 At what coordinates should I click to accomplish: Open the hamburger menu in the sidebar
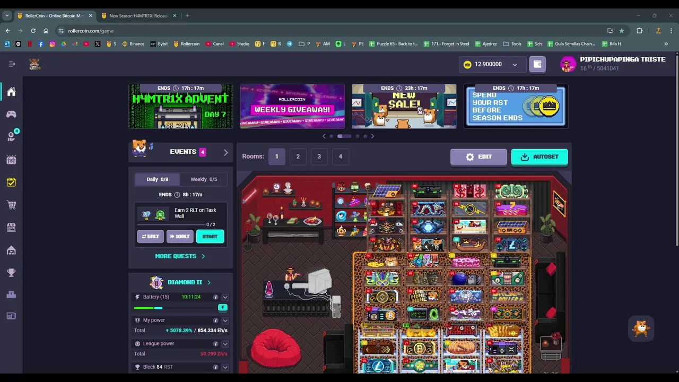[x=12, y=64]
